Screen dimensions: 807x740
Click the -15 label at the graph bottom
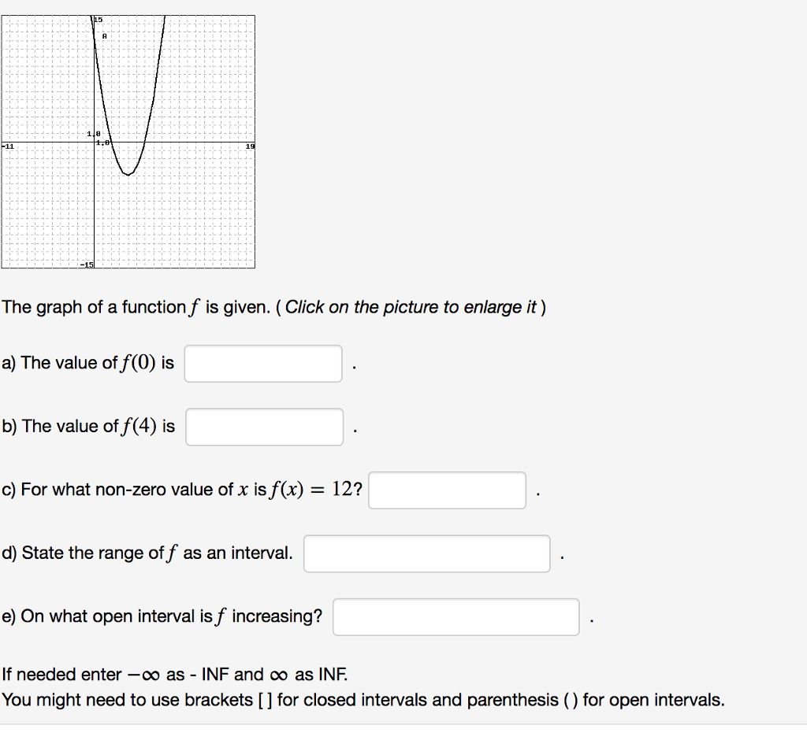tap(87, 265)
